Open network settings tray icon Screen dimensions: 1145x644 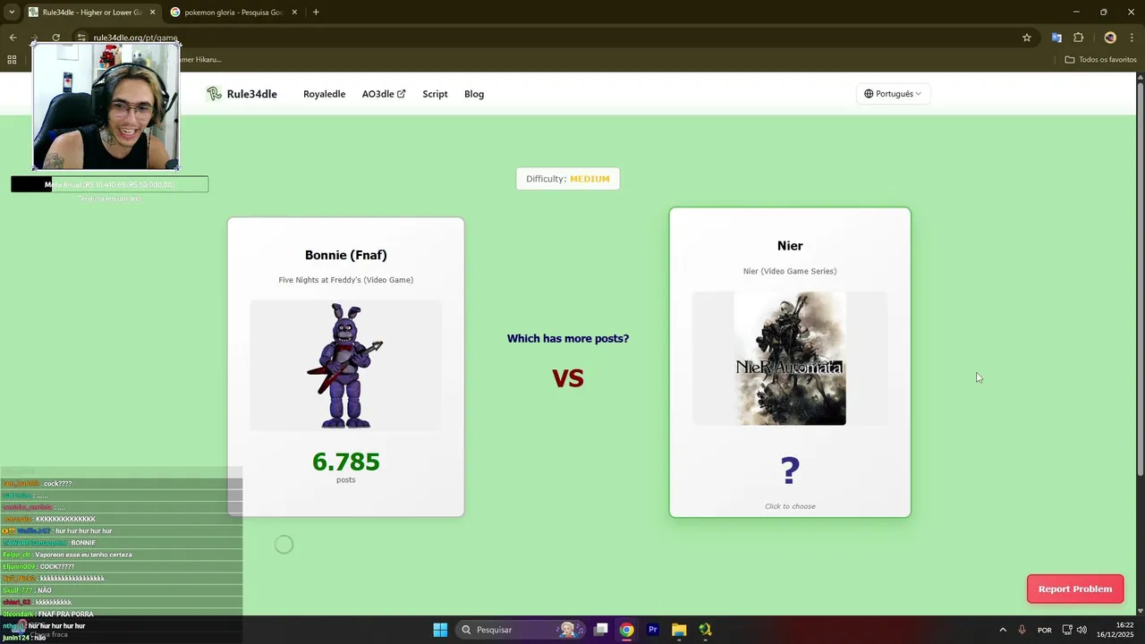(1067, 630)
